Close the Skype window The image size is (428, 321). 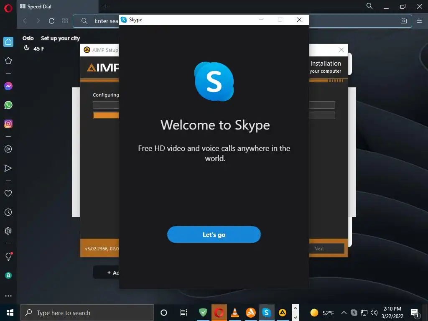[x=299, y=20]
